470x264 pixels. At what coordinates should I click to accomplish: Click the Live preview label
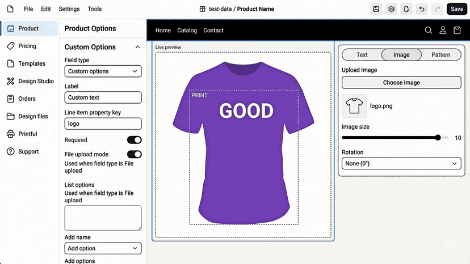click(x=168, y=47)
